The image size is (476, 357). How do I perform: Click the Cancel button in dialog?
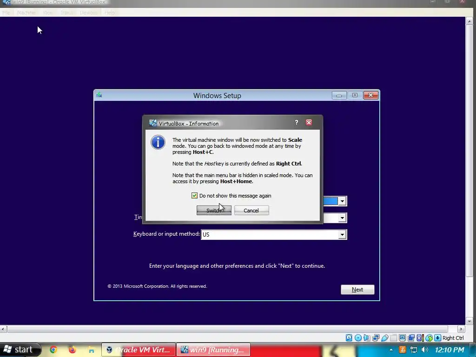pos(251,211)
